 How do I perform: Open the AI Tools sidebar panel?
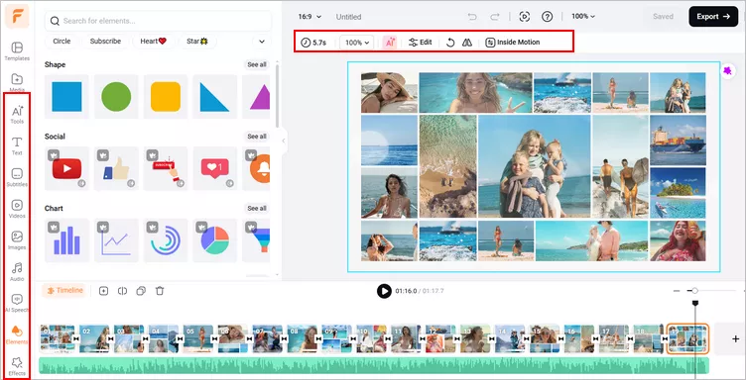click(x=17, y=115)
